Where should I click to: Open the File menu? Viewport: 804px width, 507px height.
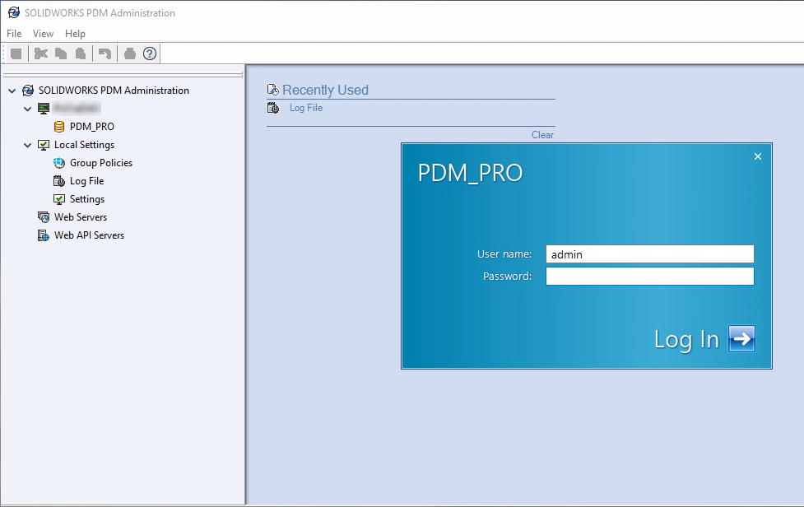[x=14, y=33]
